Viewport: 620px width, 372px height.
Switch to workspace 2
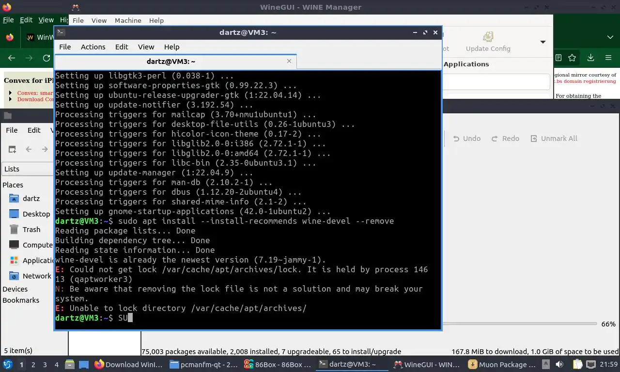coord(33,365)
